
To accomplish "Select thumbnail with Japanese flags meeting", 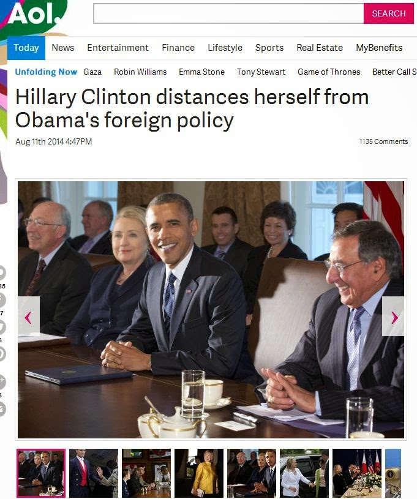I will point(357,473).
